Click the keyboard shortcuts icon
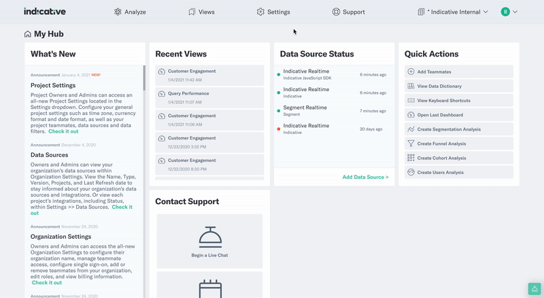 click(411, 101)
